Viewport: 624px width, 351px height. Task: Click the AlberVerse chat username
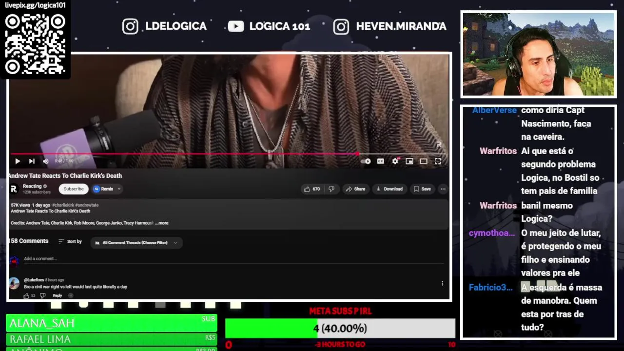click(x=494, y=110)
